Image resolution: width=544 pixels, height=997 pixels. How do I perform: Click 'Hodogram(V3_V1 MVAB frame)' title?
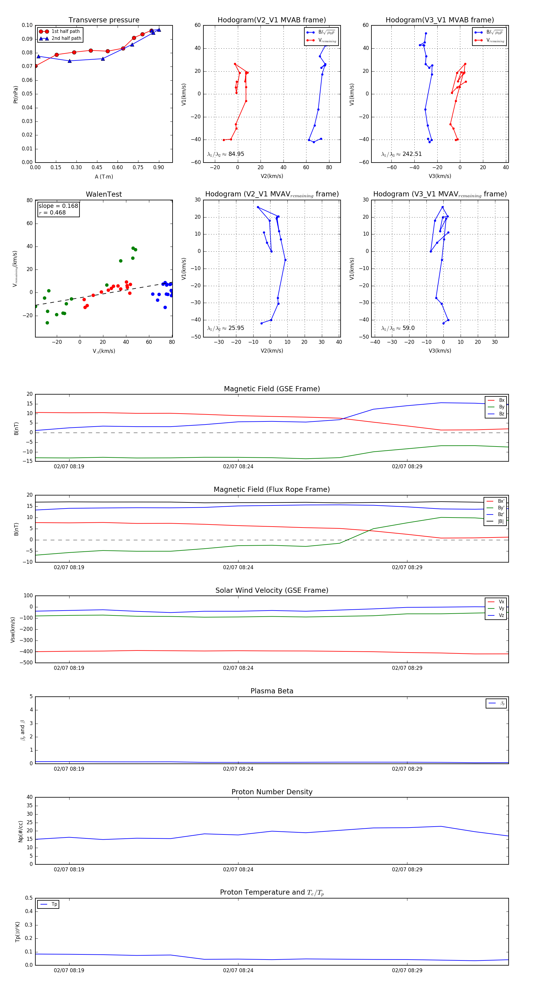pos(439,20)
